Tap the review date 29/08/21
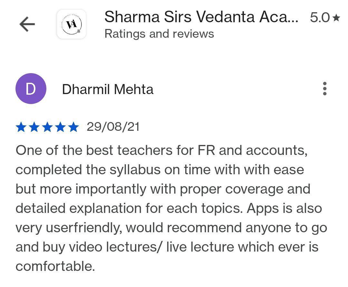The width and height of the screenshot is (348, 287). (113, 127)
